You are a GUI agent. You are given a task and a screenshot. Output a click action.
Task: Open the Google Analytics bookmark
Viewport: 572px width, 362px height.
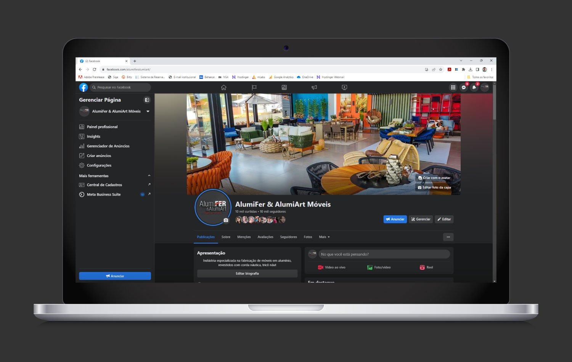pos(281,77)
